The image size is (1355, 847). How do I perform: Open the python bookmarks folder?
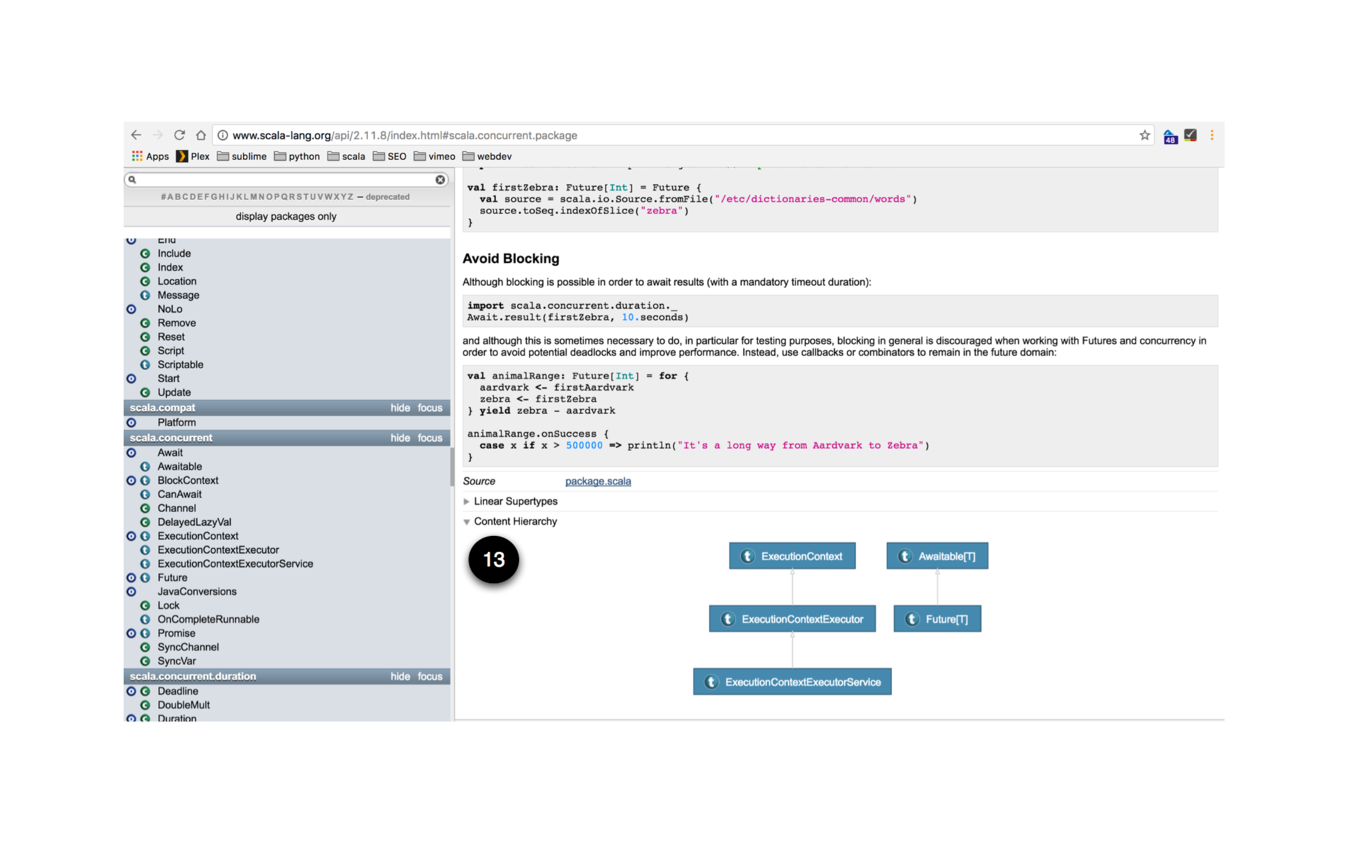click(x=297, y=157)
